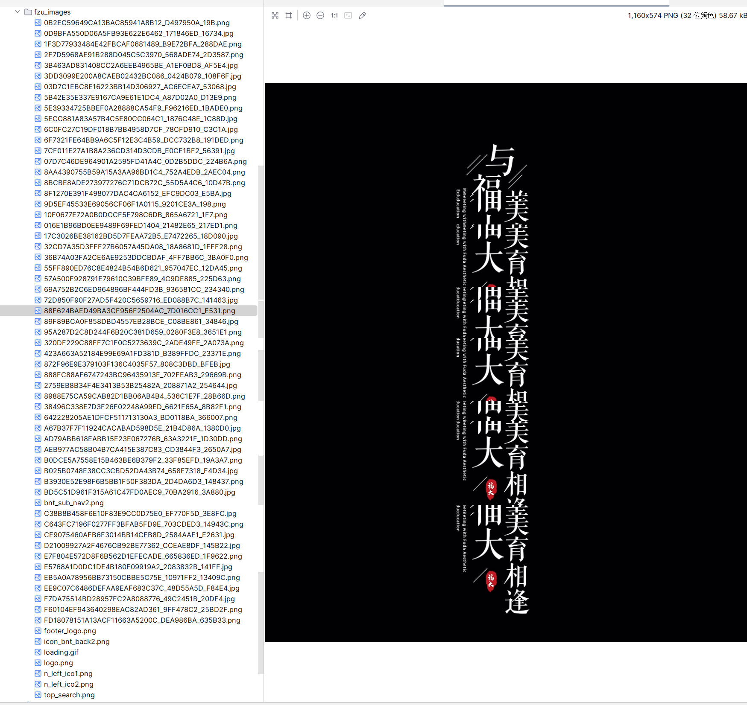The width and height of the screenshot is (747, 705).
Task: Open AEB977AC58B04B7CA415E387C83_CD3844F3_2650A7.jpg
Action: click(143, 449)
